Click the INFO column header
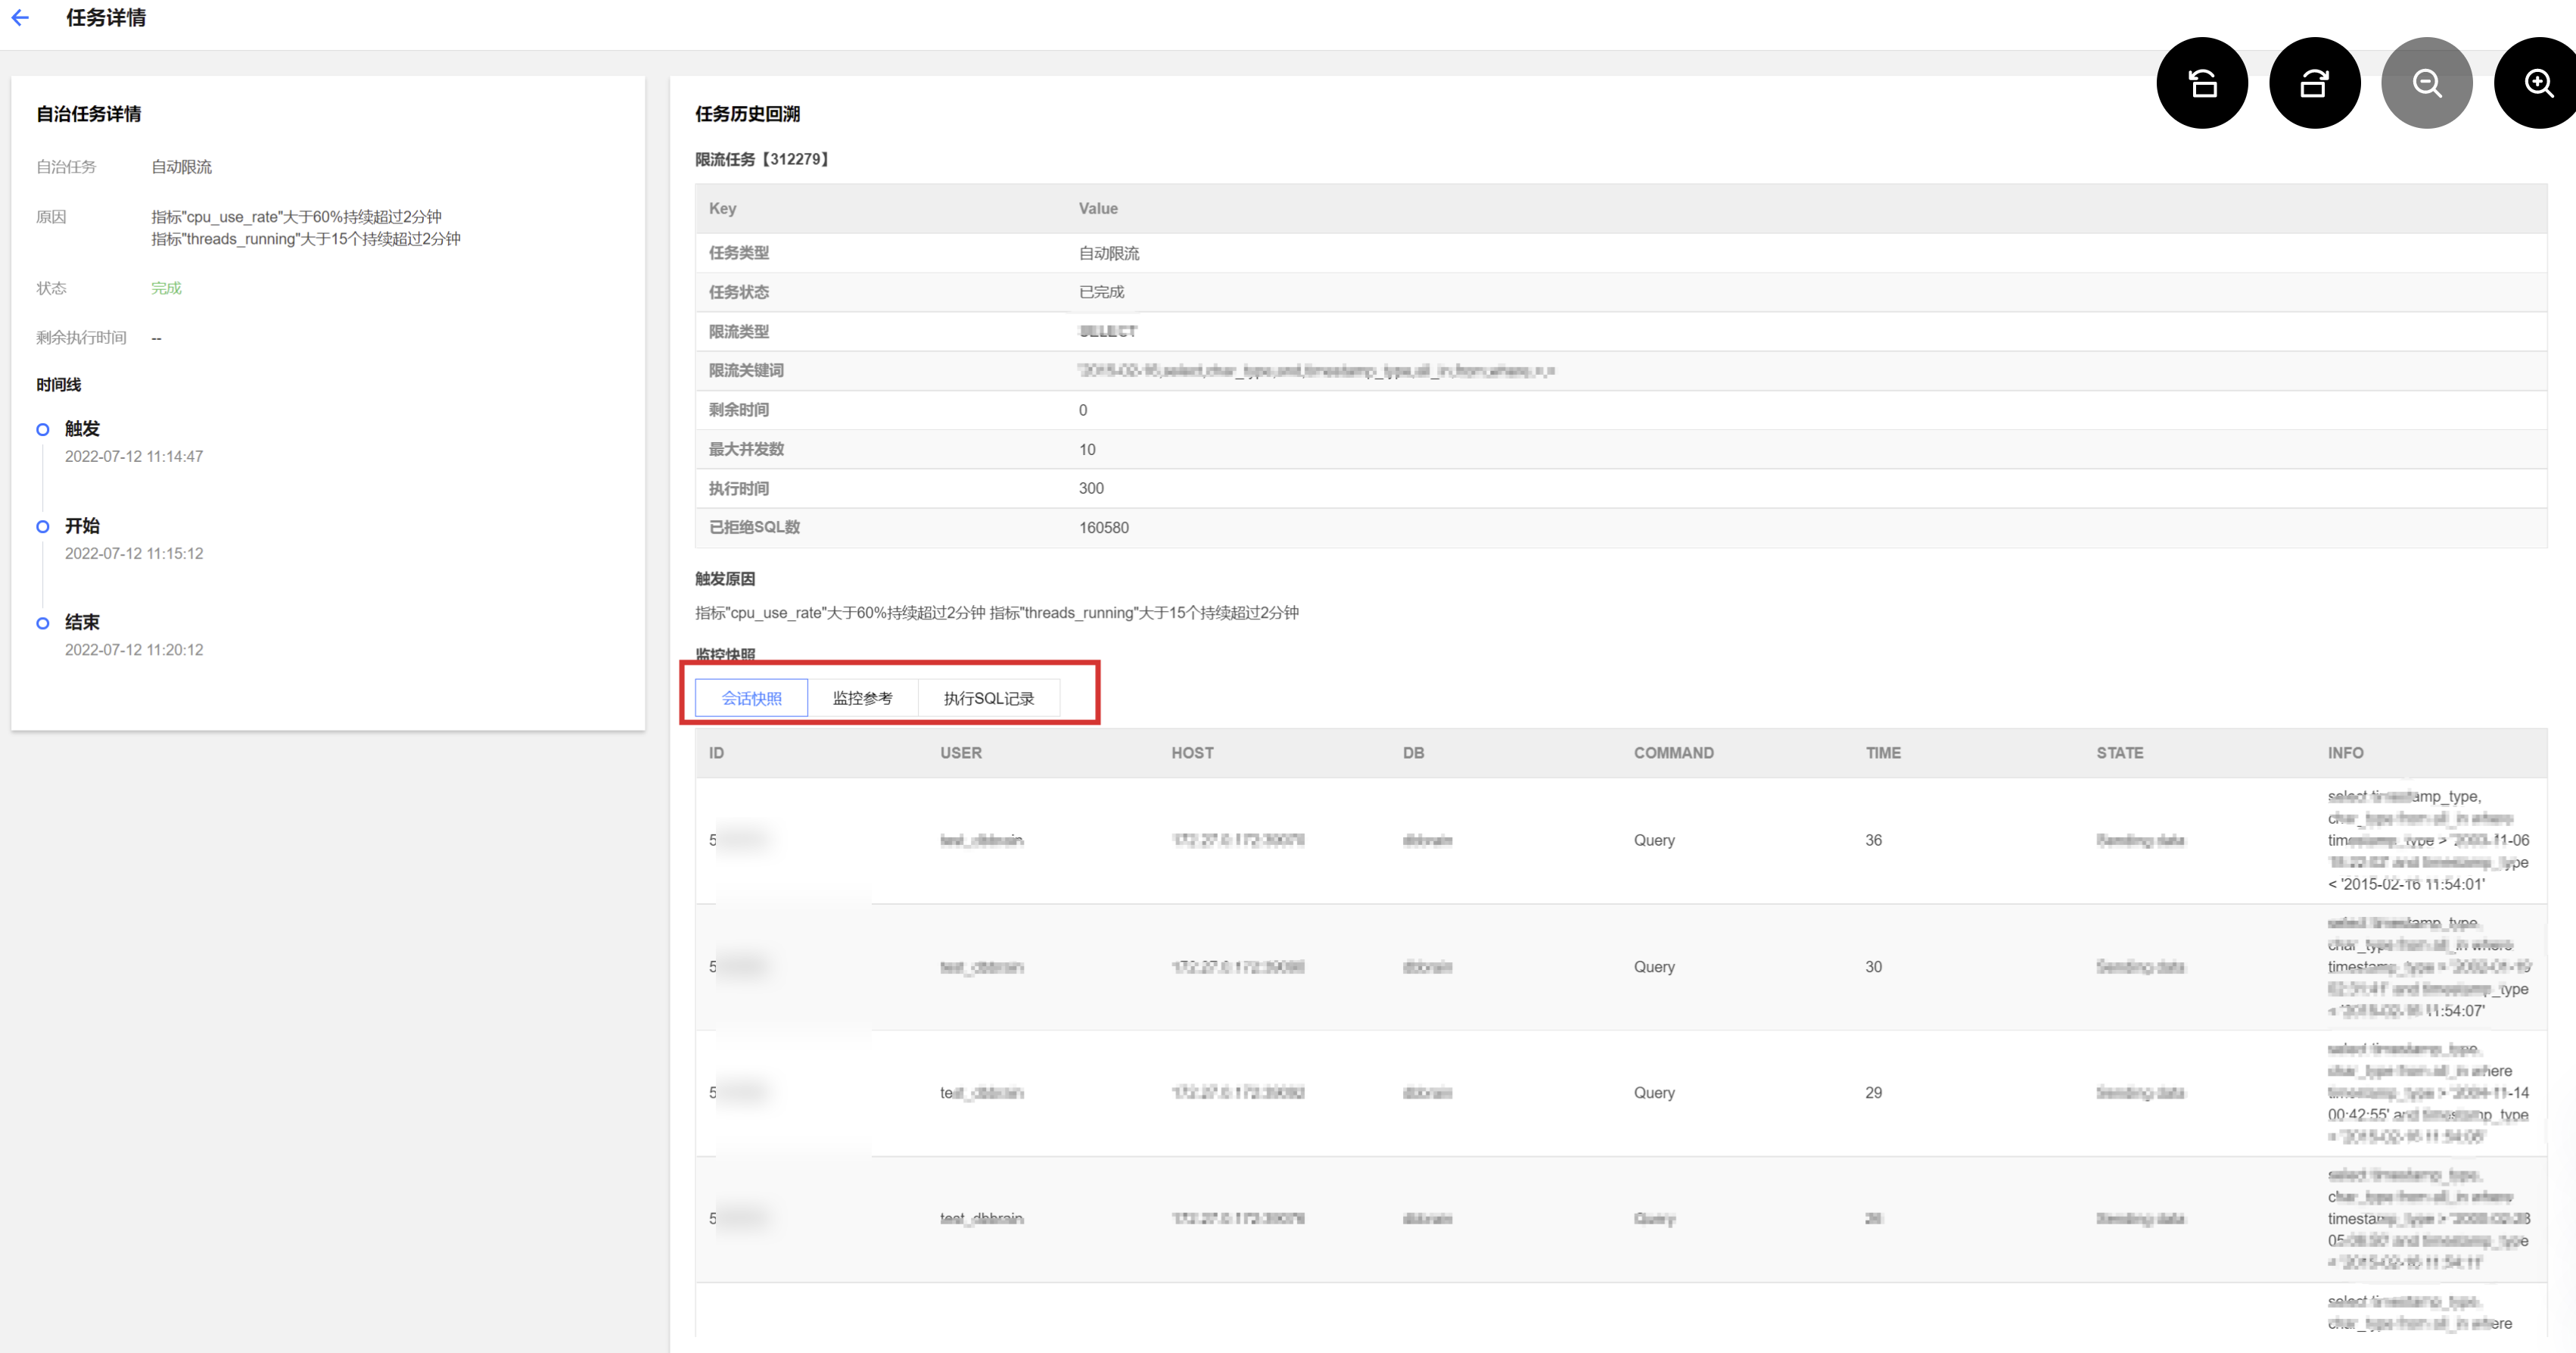Viewport: 2576px width, 1353px height. 2345,753
